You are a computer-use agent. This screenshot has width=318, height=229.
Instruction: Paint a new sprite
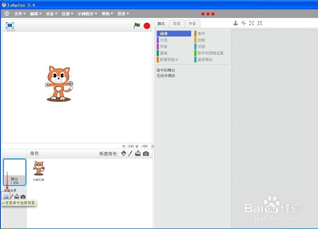click(x=130, y=154)
